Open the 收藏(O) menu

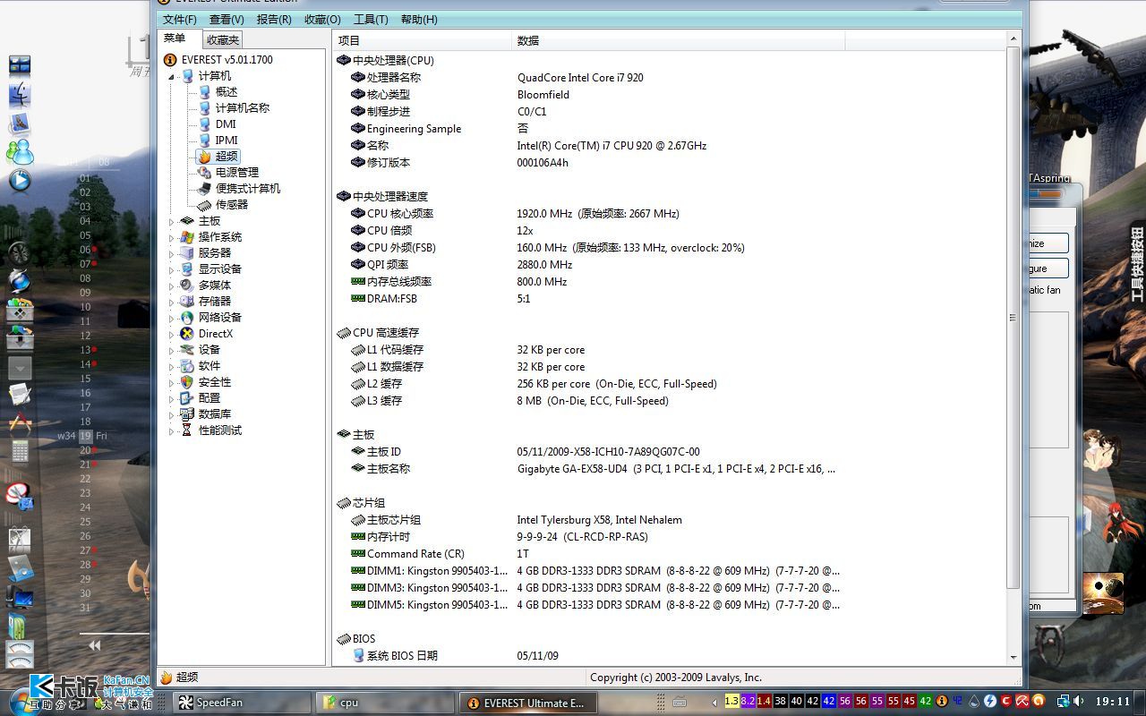[322, 19]
